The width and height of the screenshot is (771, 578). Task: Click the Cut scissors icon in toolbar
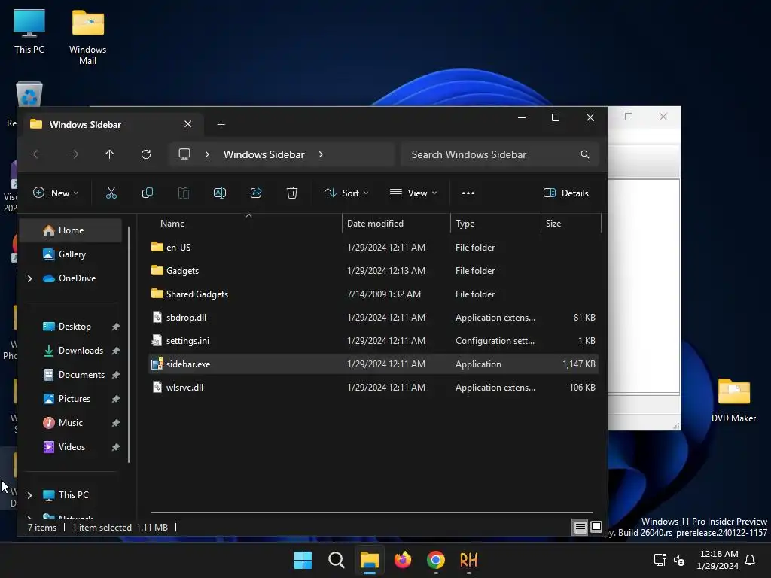point(111,193)
